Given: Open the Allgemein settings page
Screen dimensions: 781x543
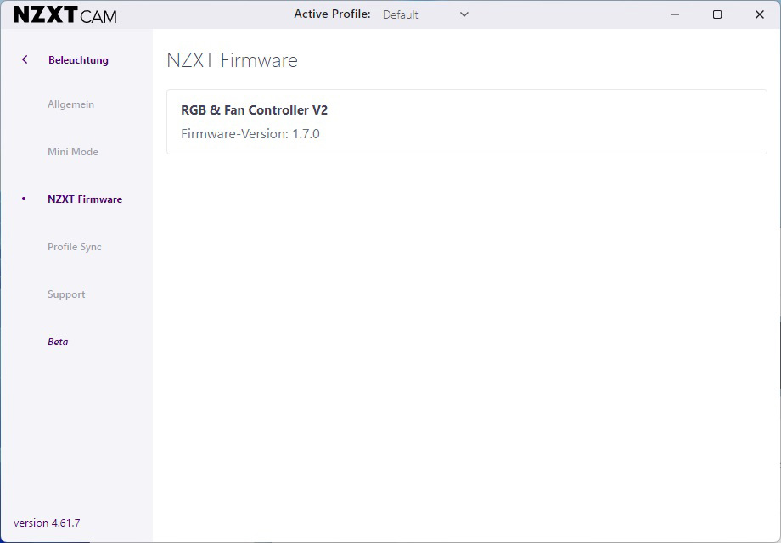Looking at the screenshot, I should [70, 104].
